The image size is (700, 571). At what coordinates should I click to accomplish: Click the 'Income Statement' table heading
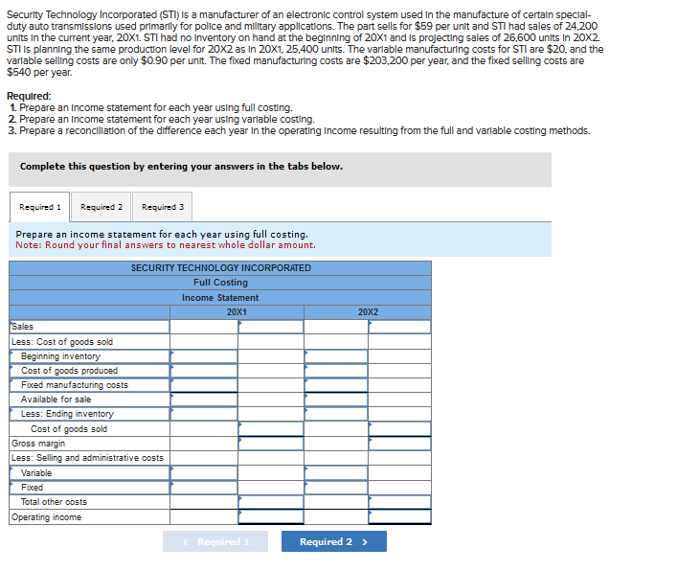[220, 298]
